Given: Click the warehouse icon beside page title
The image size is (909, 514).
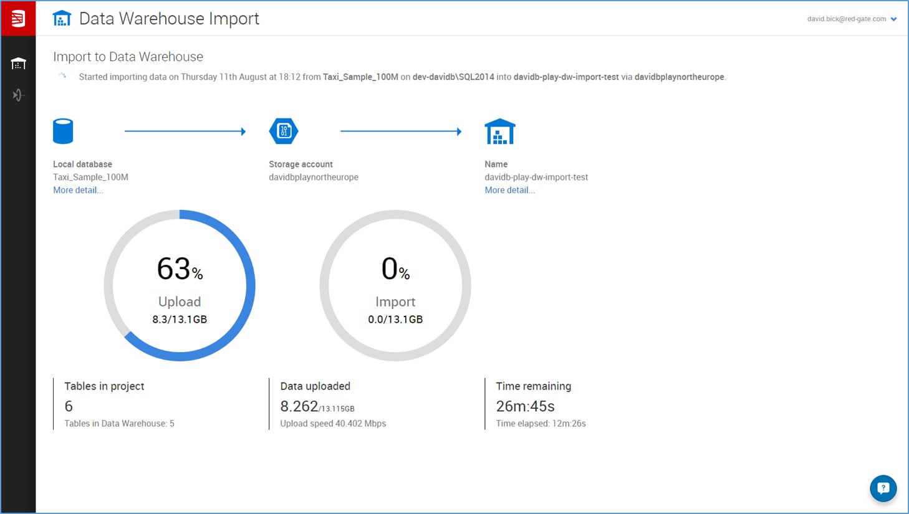Looking at the screenshot, I should [x=62, y=19].
